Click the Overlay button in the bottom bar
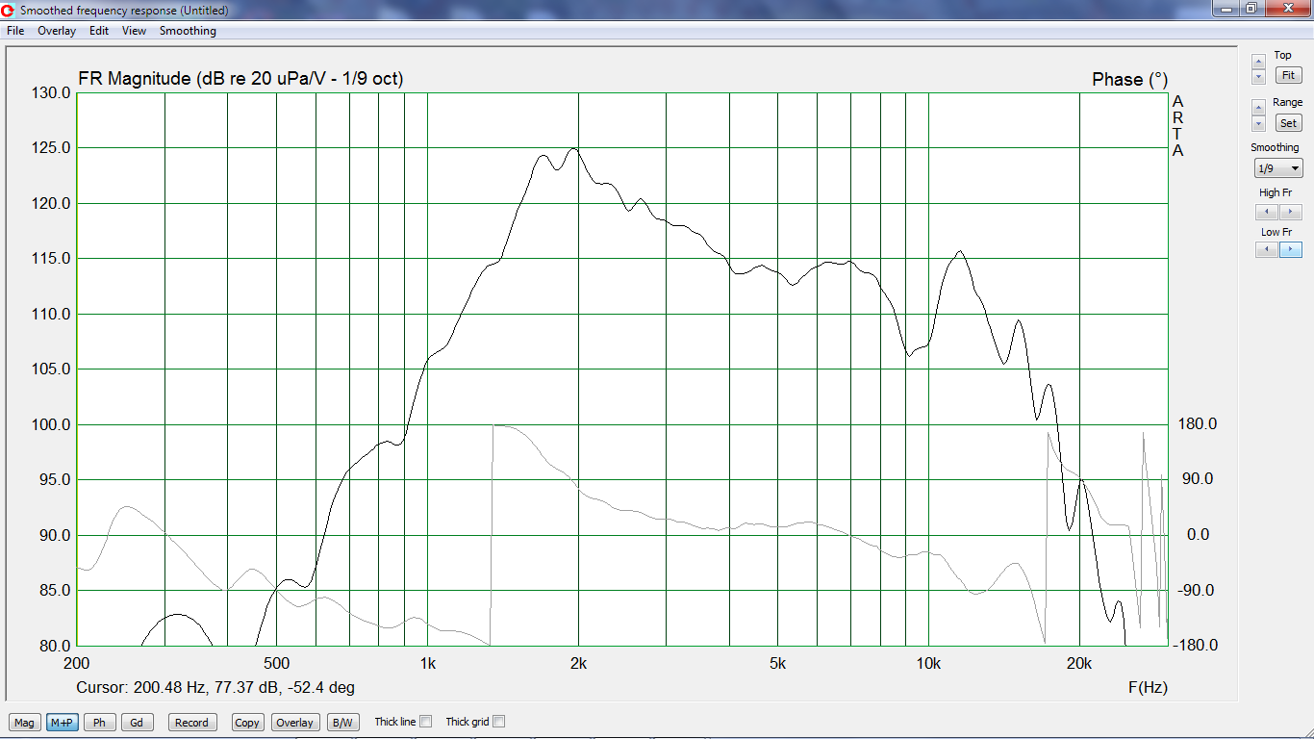Screen dimensions: 1314x739 coord(294,723)
